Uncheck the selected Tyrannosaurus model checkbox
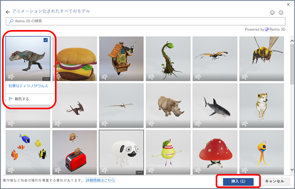This screenshot has width=295, height=189. 46,40
